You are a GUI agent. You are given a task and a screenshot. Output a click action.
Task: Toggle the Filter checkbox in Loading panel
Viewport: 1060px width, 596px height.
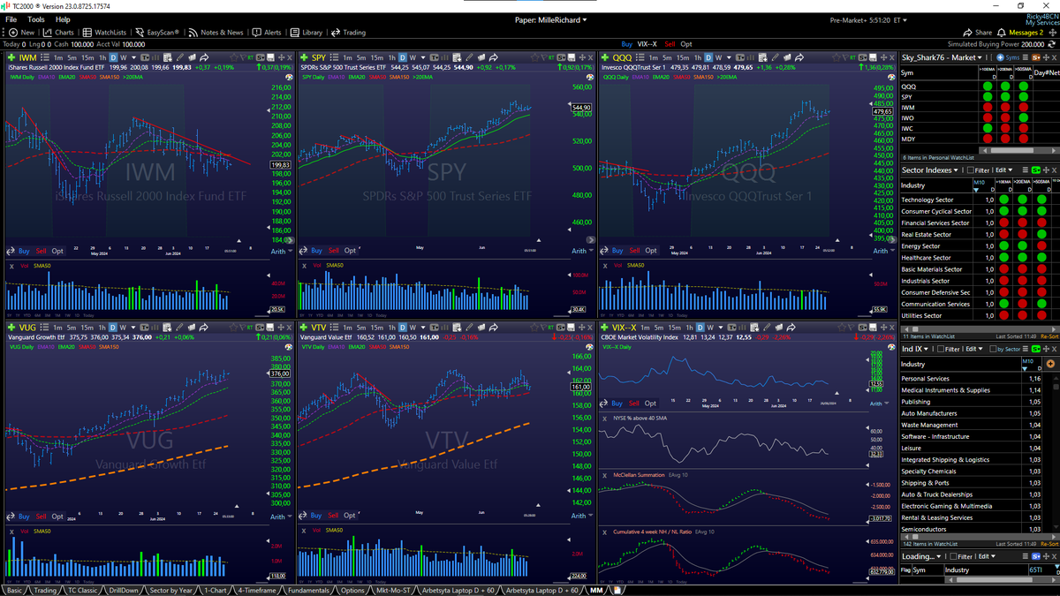(x=952, y=556)
